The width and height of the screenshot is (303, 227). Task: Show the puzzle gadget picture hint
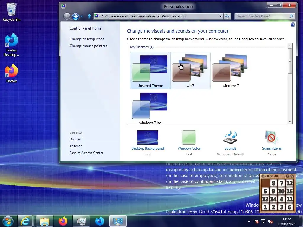click(287, 176)
